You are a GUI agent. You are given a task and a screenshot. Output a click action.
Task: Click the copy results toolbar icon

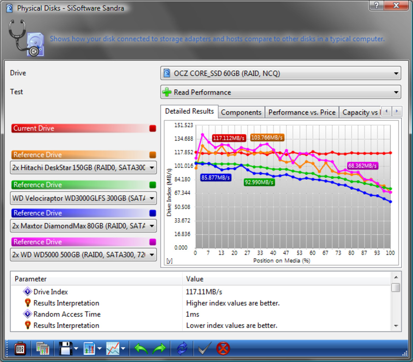(x=42, y=349)
